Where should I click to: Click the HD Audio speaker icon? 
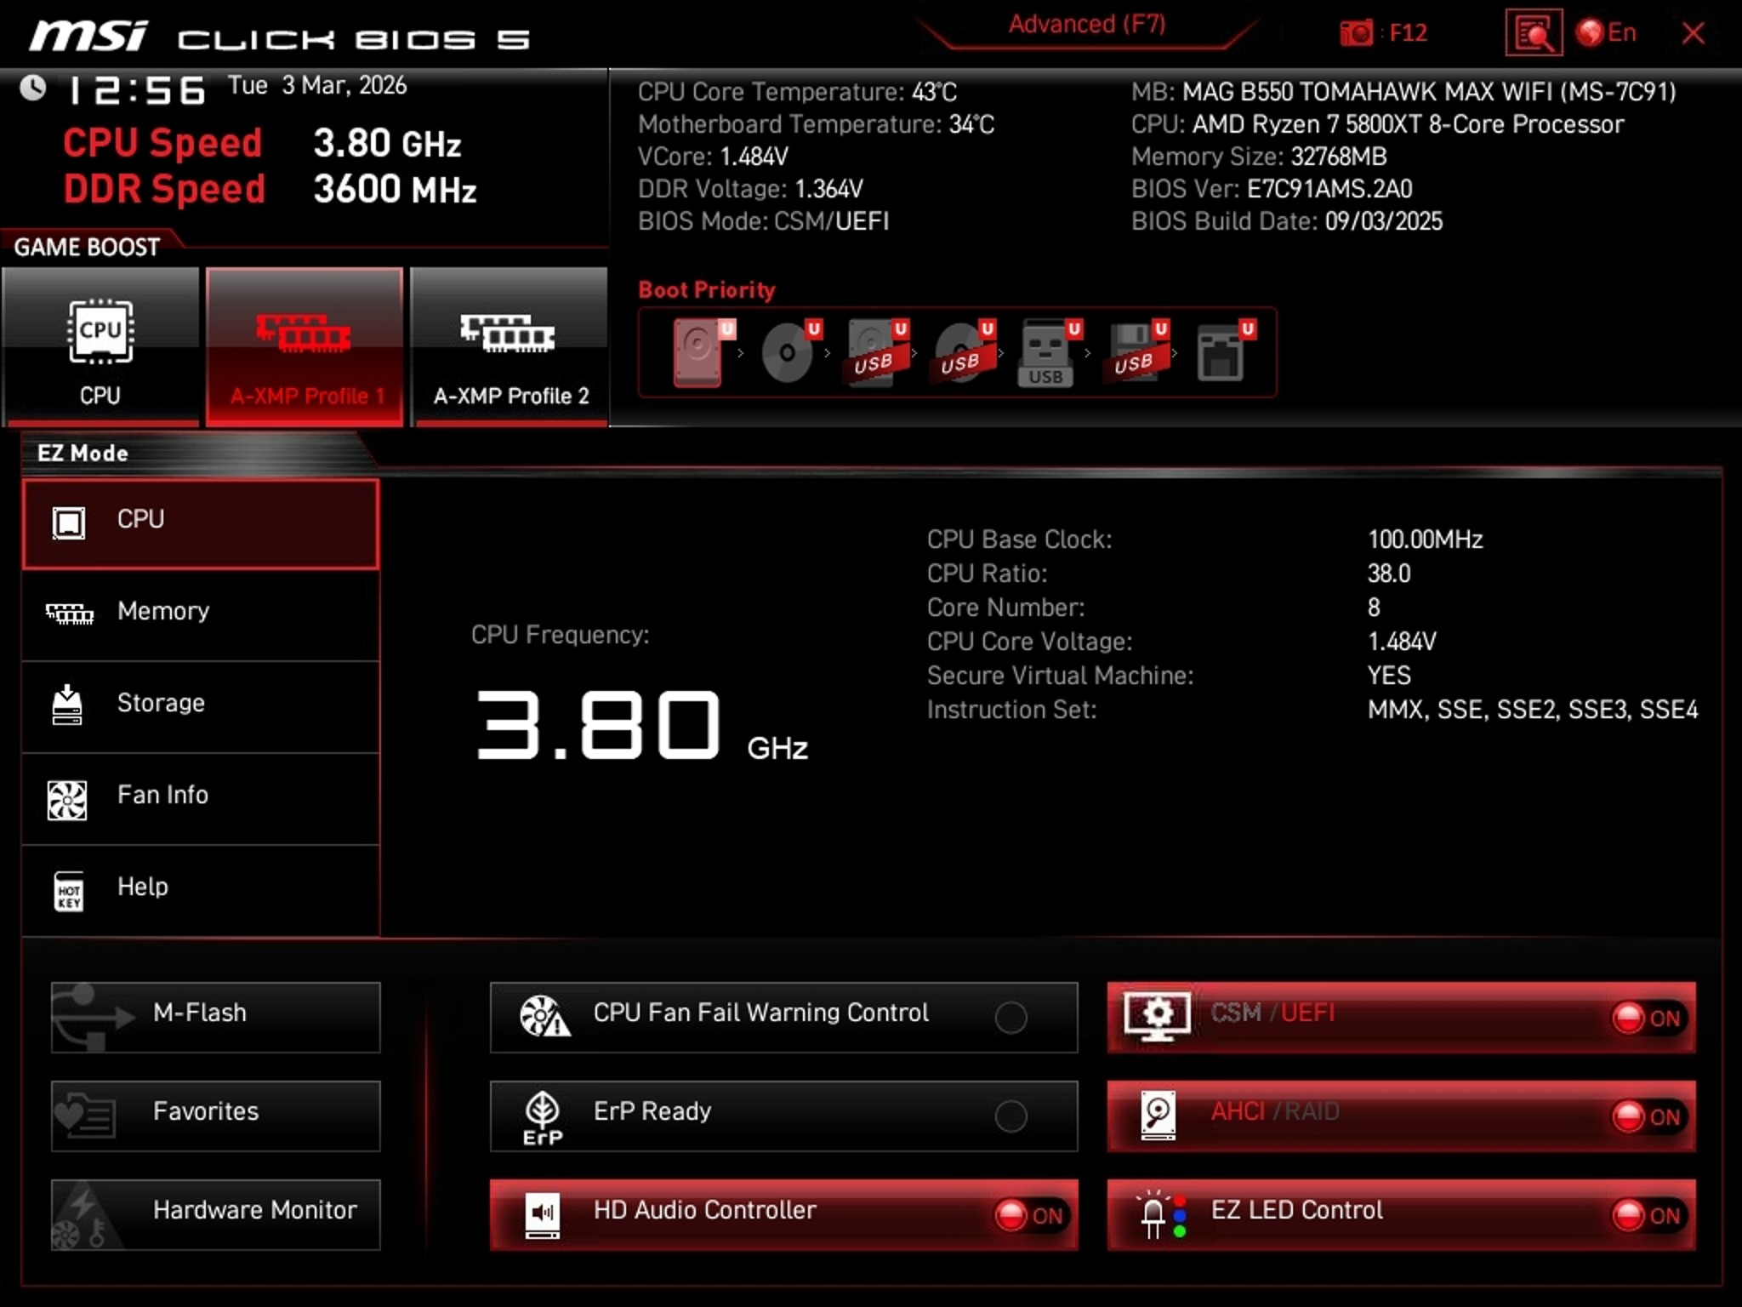543,1216
